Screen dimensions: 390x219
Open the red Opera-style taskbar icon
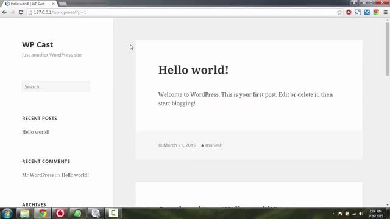60,214
